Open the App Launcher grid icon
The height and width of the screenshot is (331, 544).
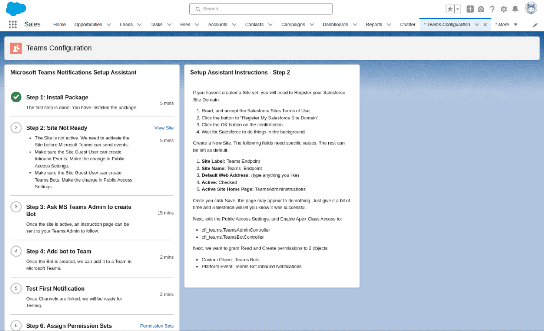[x=13, y=24]
